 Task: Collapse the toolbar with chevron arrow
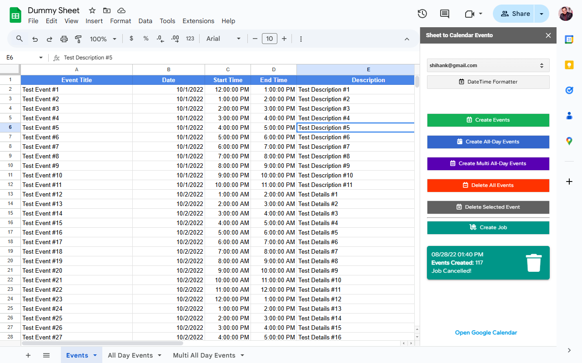(x=407, y=39)
